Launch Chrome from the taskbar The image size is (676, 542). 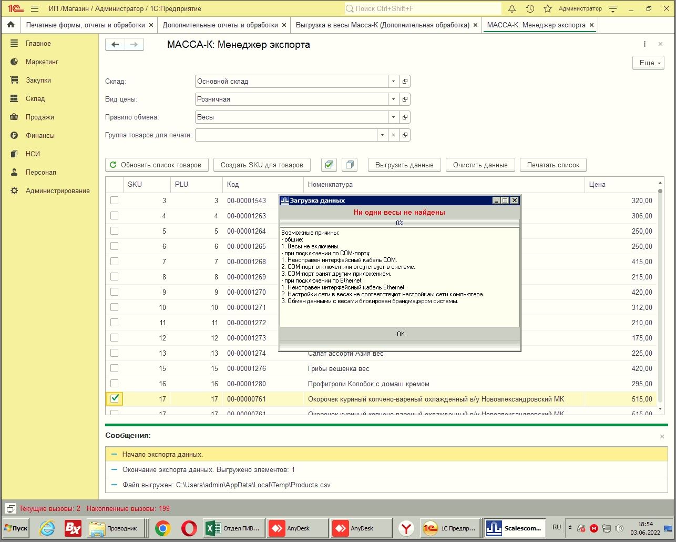[x=162, y=528]
